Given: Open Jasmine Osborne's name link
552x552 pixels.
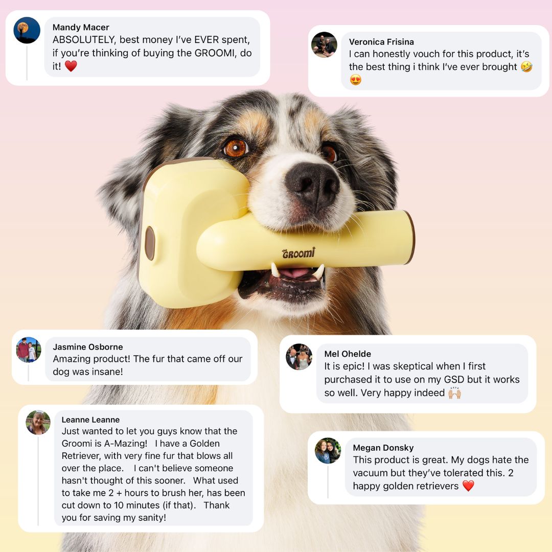Looking at the screenshot, I should tap(88, 347).
